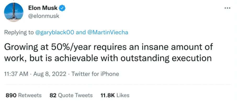237x103 pixels.
Task: Open the 11:37 AM timestamp
Action: point(16,74)
